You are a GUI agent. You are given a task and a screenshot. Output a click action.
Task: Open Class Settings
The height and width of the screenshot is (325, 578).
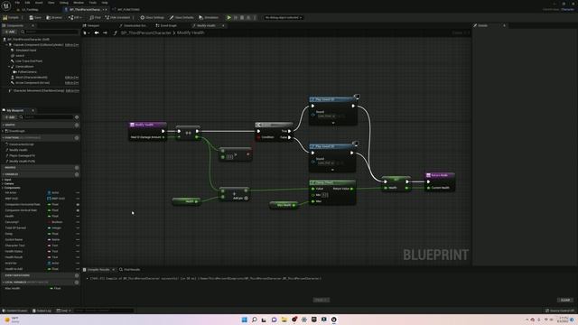tap(152, 17)
